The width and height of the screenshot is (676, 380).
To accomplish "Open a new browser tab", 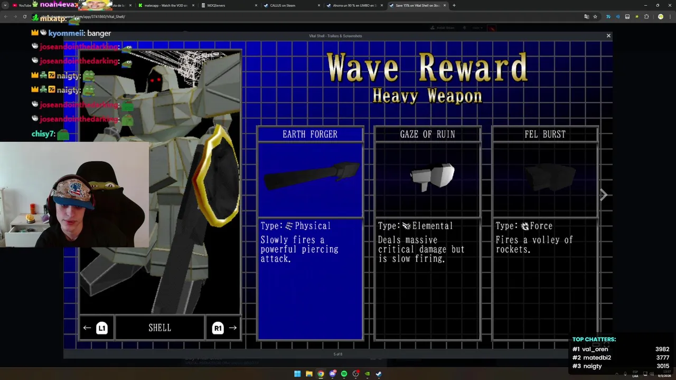I will click(x=454, y=5).
